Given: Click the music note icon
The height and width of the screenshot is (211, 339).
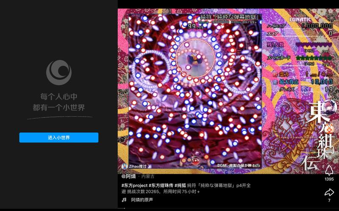Looking at the screenshot, I should coord(124,200).
